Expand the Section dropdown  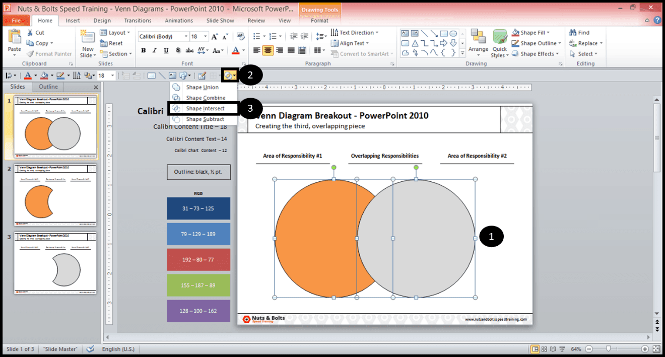(116, 54)
